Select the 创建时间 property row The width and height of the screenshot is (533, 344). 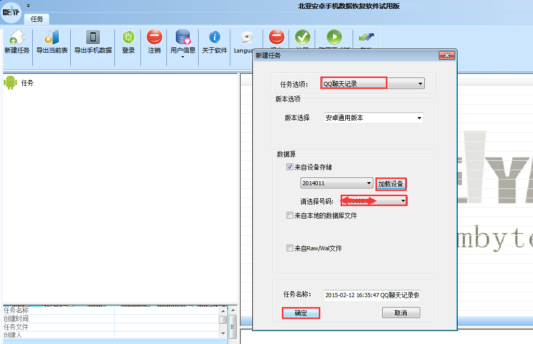(111, 318)
